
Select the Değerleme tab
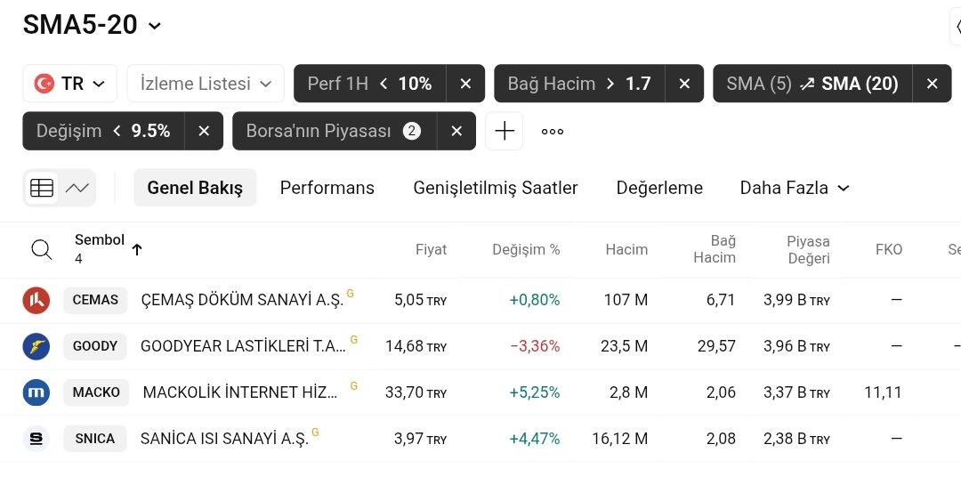[659, 188]
